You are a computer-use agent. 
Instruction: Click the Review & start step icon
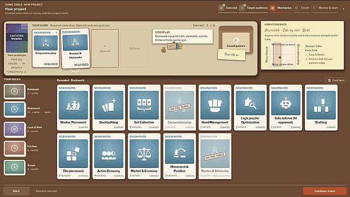click(314, 8)
